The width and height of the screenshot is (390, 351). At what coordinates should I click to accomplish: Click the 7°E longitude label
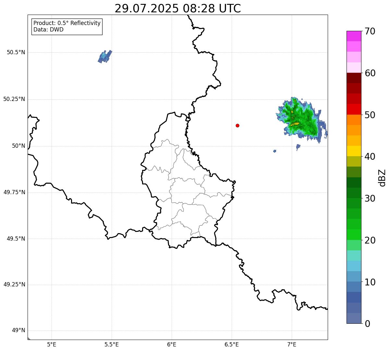tap(292, 345)
